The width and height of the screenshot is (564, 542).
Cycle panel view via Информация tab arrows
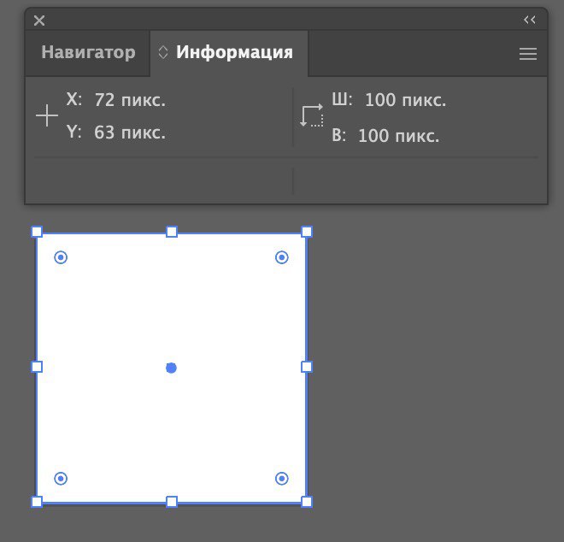[x=163, y=52]
